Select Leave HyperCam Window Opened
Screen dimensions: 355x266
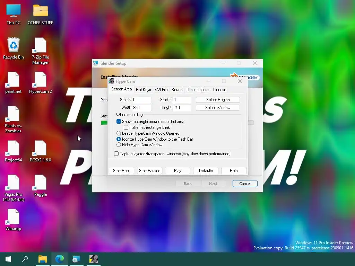tap(119, 133)
